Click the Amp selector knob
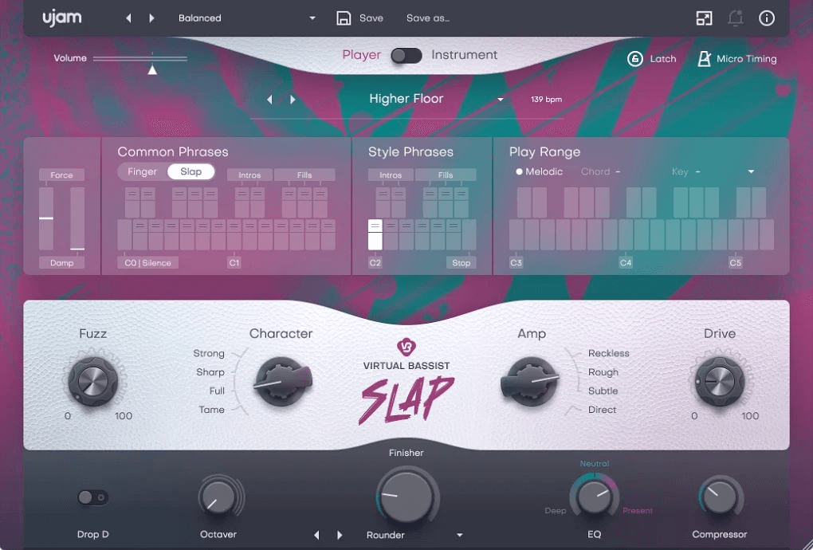Screen dimensions: 813x550 (530, 382)
